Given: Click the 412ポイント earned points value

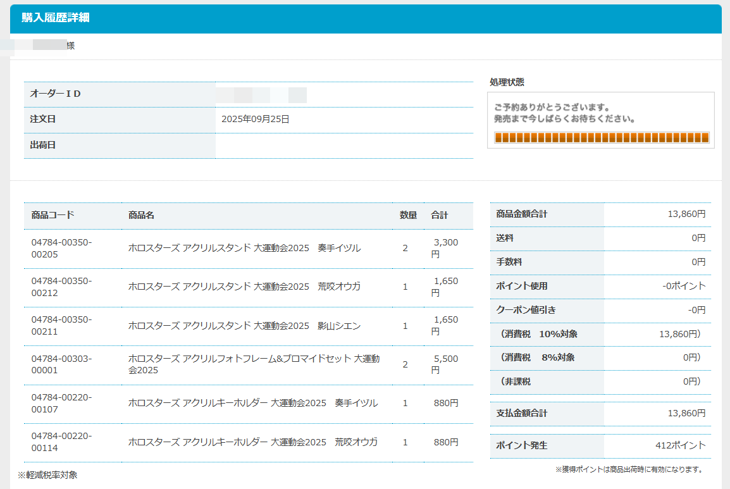Looking at the screenshot, I should coord(680,445).
